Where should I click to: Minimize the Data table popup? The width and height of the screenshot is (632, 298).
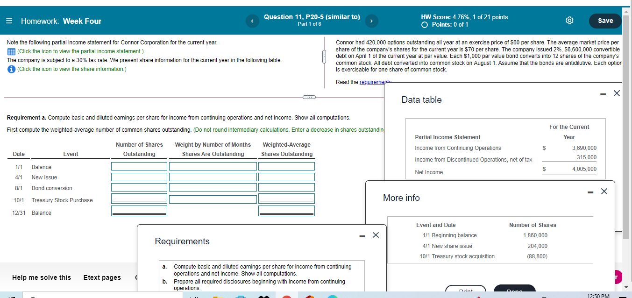pos(603,94)
